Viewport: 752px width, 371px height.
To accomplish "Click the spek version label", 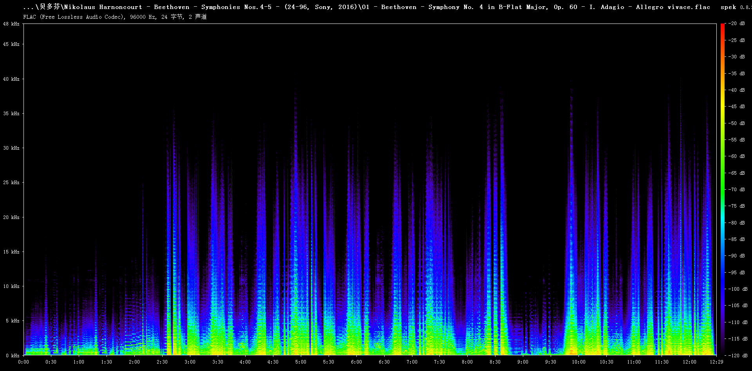I will tap(735, 7).
